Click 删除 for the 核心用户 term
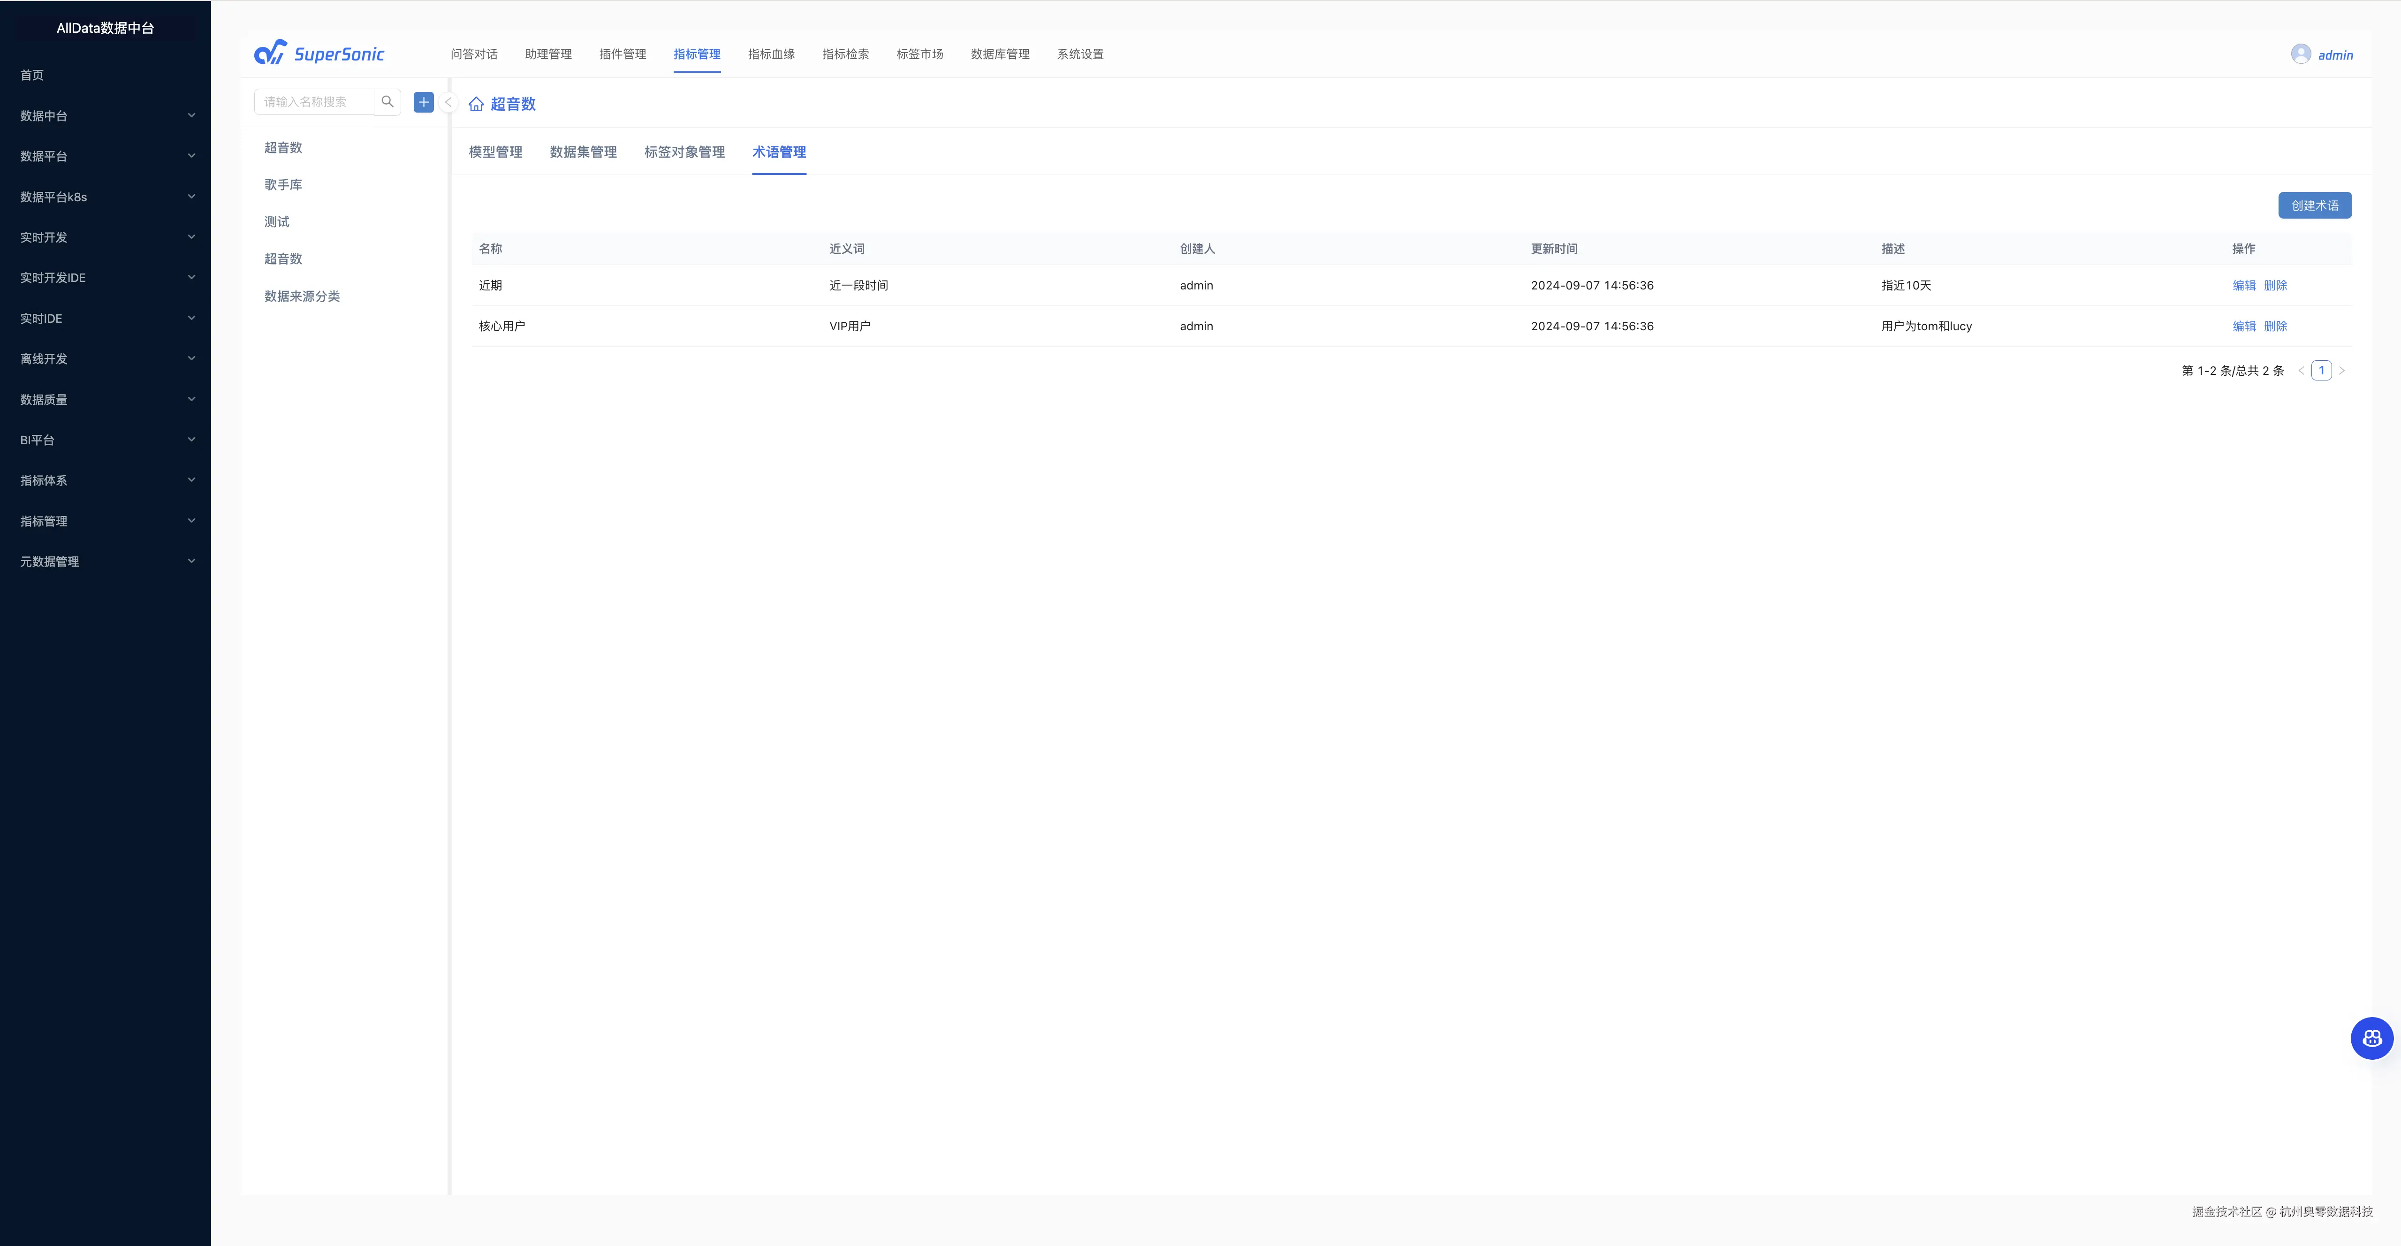Image resolution: width=2401 pixels, height=1246 pixels. 2275,326
